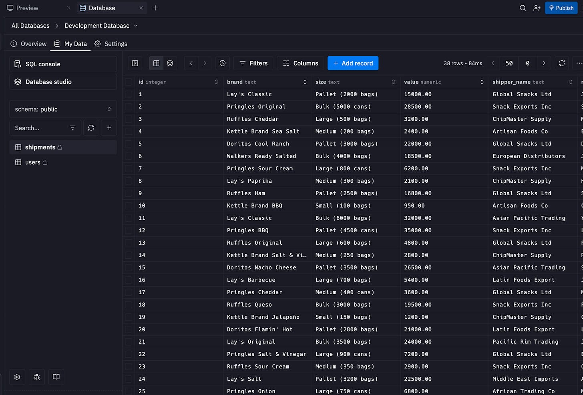Click the European Distributors cell
Image resolution: width=583 pixels, height=395 pixels.
533,156
